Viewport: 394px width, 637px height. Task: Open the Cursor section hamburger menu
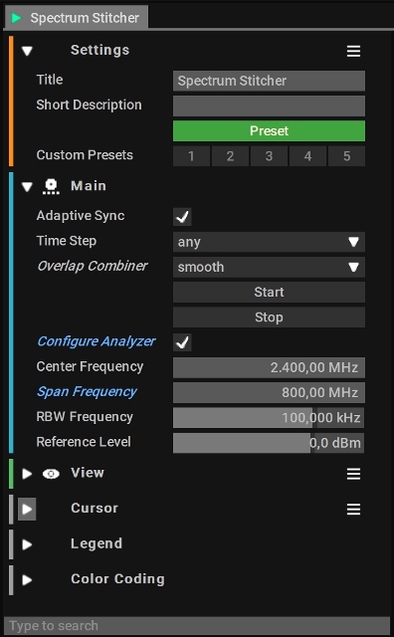pyautogui.click(x=353, y=509)
